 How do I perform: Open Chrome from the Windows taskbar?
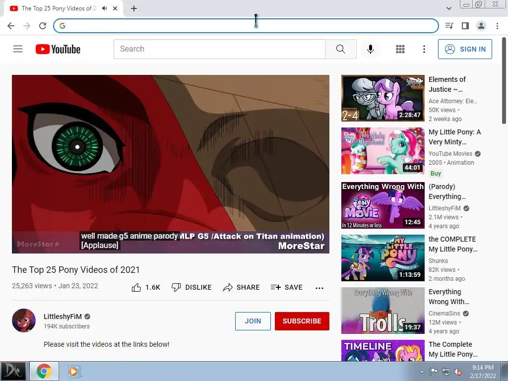44,371
